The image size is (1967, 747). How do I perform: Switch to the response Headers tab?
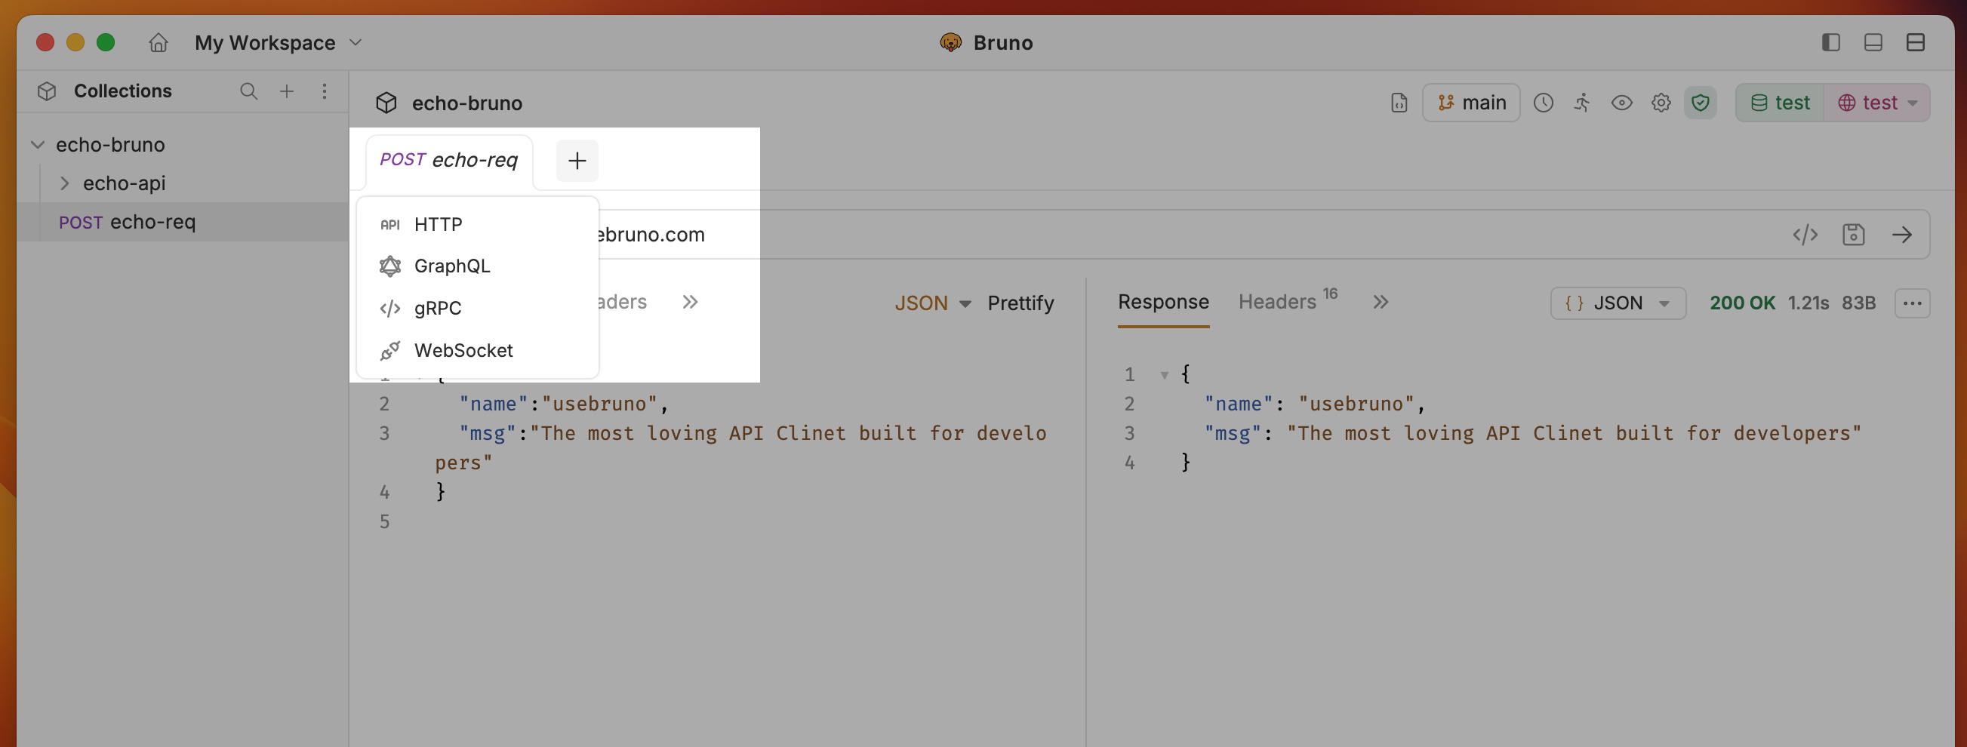1278,301
